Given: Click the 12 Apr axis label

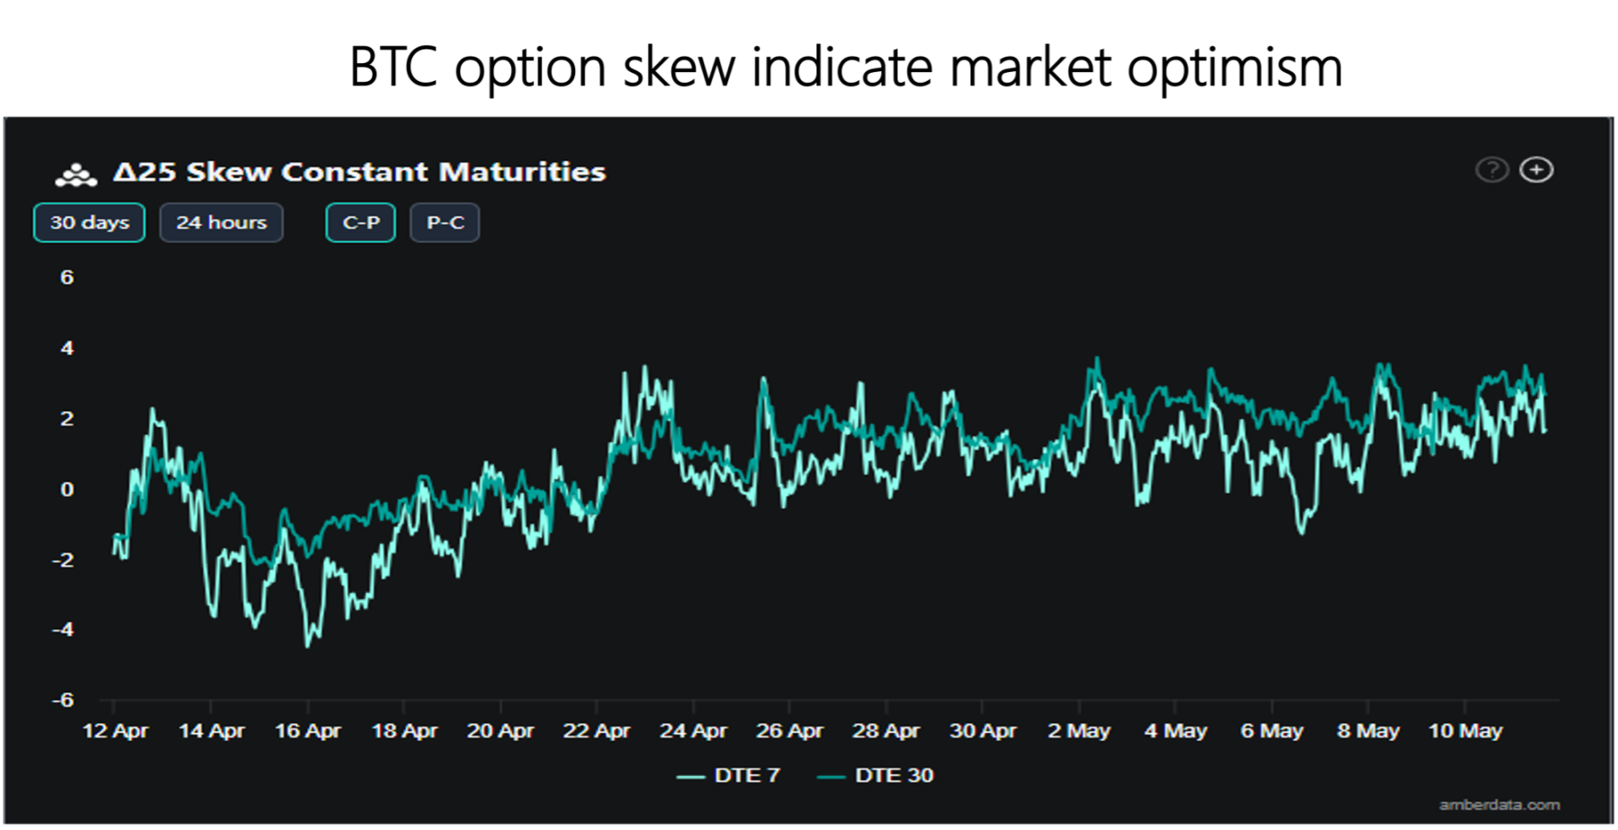Looking at the screenshot, I should tap(115, 731).
